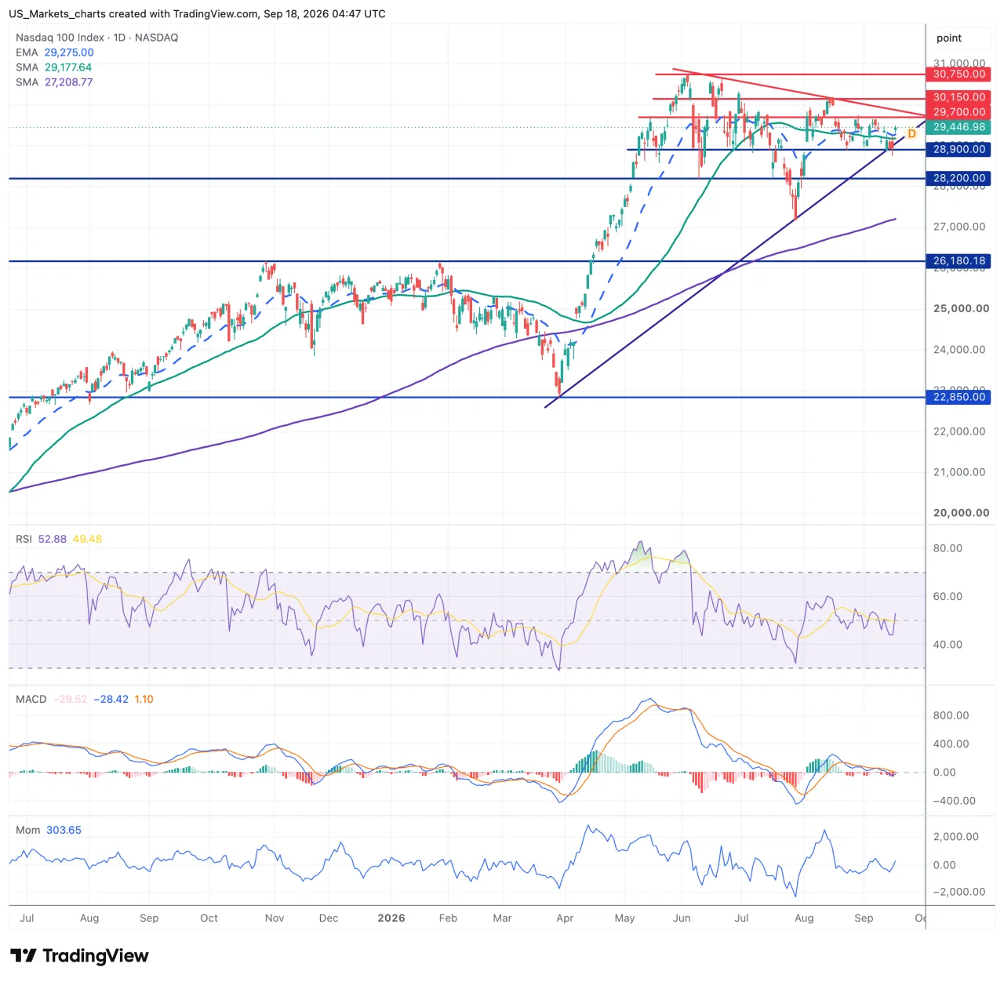1004x982 pixels.
Task: Select Nov on the time axis
Action: tap(275, 918)
